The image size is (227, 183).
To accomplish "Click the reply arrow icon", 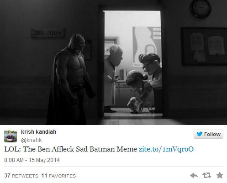I will tap(194, 175).
